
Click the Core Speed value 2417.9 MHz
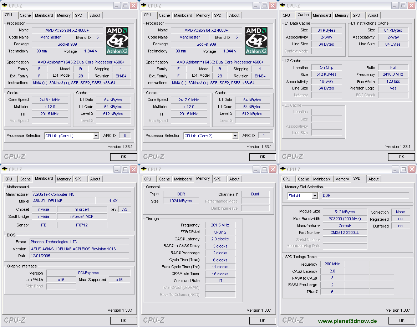pyautogui.click(x=189, y=100)
